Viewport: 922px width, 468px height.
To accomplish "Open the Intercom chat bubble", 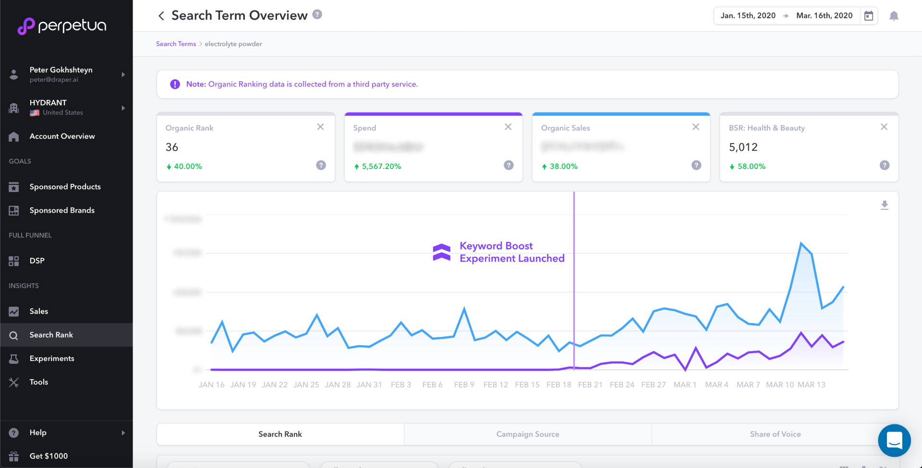I will pyautogui.click(x=894, y=440).
